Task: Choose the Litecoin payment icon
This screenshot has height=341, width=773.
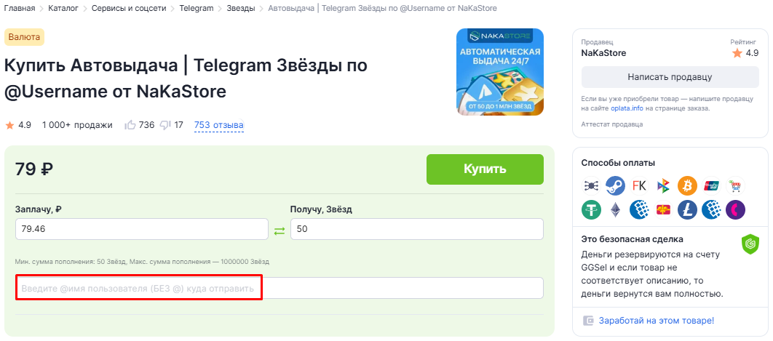Action: point(687,210)
